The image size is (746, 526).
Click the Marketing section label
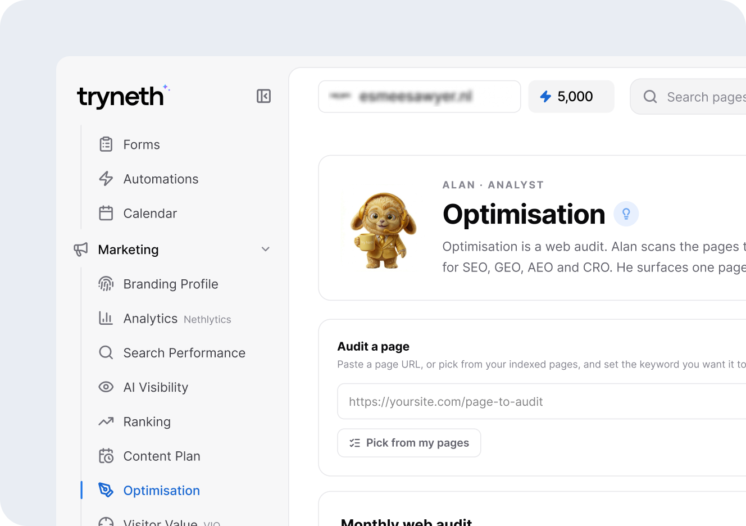128,250
